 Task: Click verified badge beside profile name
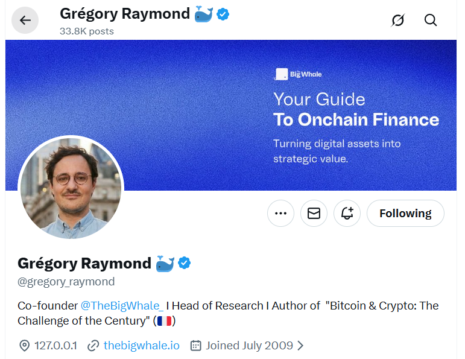[x=185, y=263]
